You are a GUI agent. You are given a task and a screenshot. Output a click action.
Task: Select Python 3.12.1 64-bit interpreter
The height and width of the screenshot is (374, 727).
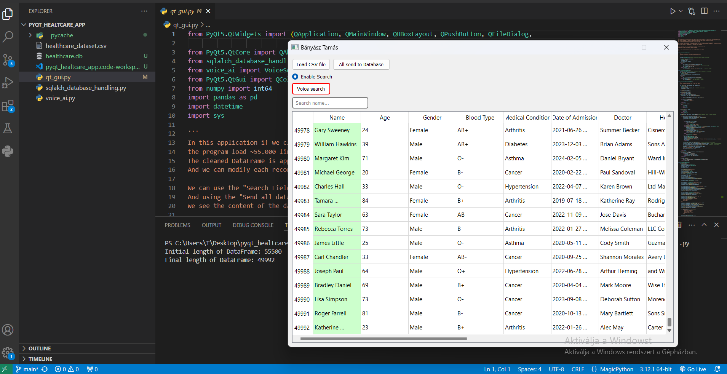click(656, 369)
